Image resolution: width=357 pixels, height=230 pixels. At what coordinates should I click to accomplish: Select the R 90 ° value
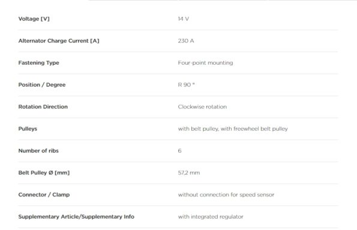(186, 85)
